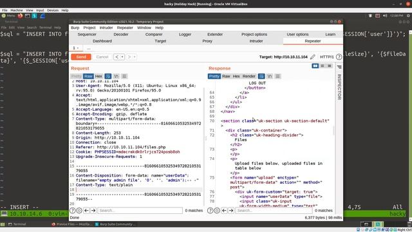The height and width of the screenshot is (232, 412).
Task: Select the Hex view for Response
Action: tap(236, 76)
